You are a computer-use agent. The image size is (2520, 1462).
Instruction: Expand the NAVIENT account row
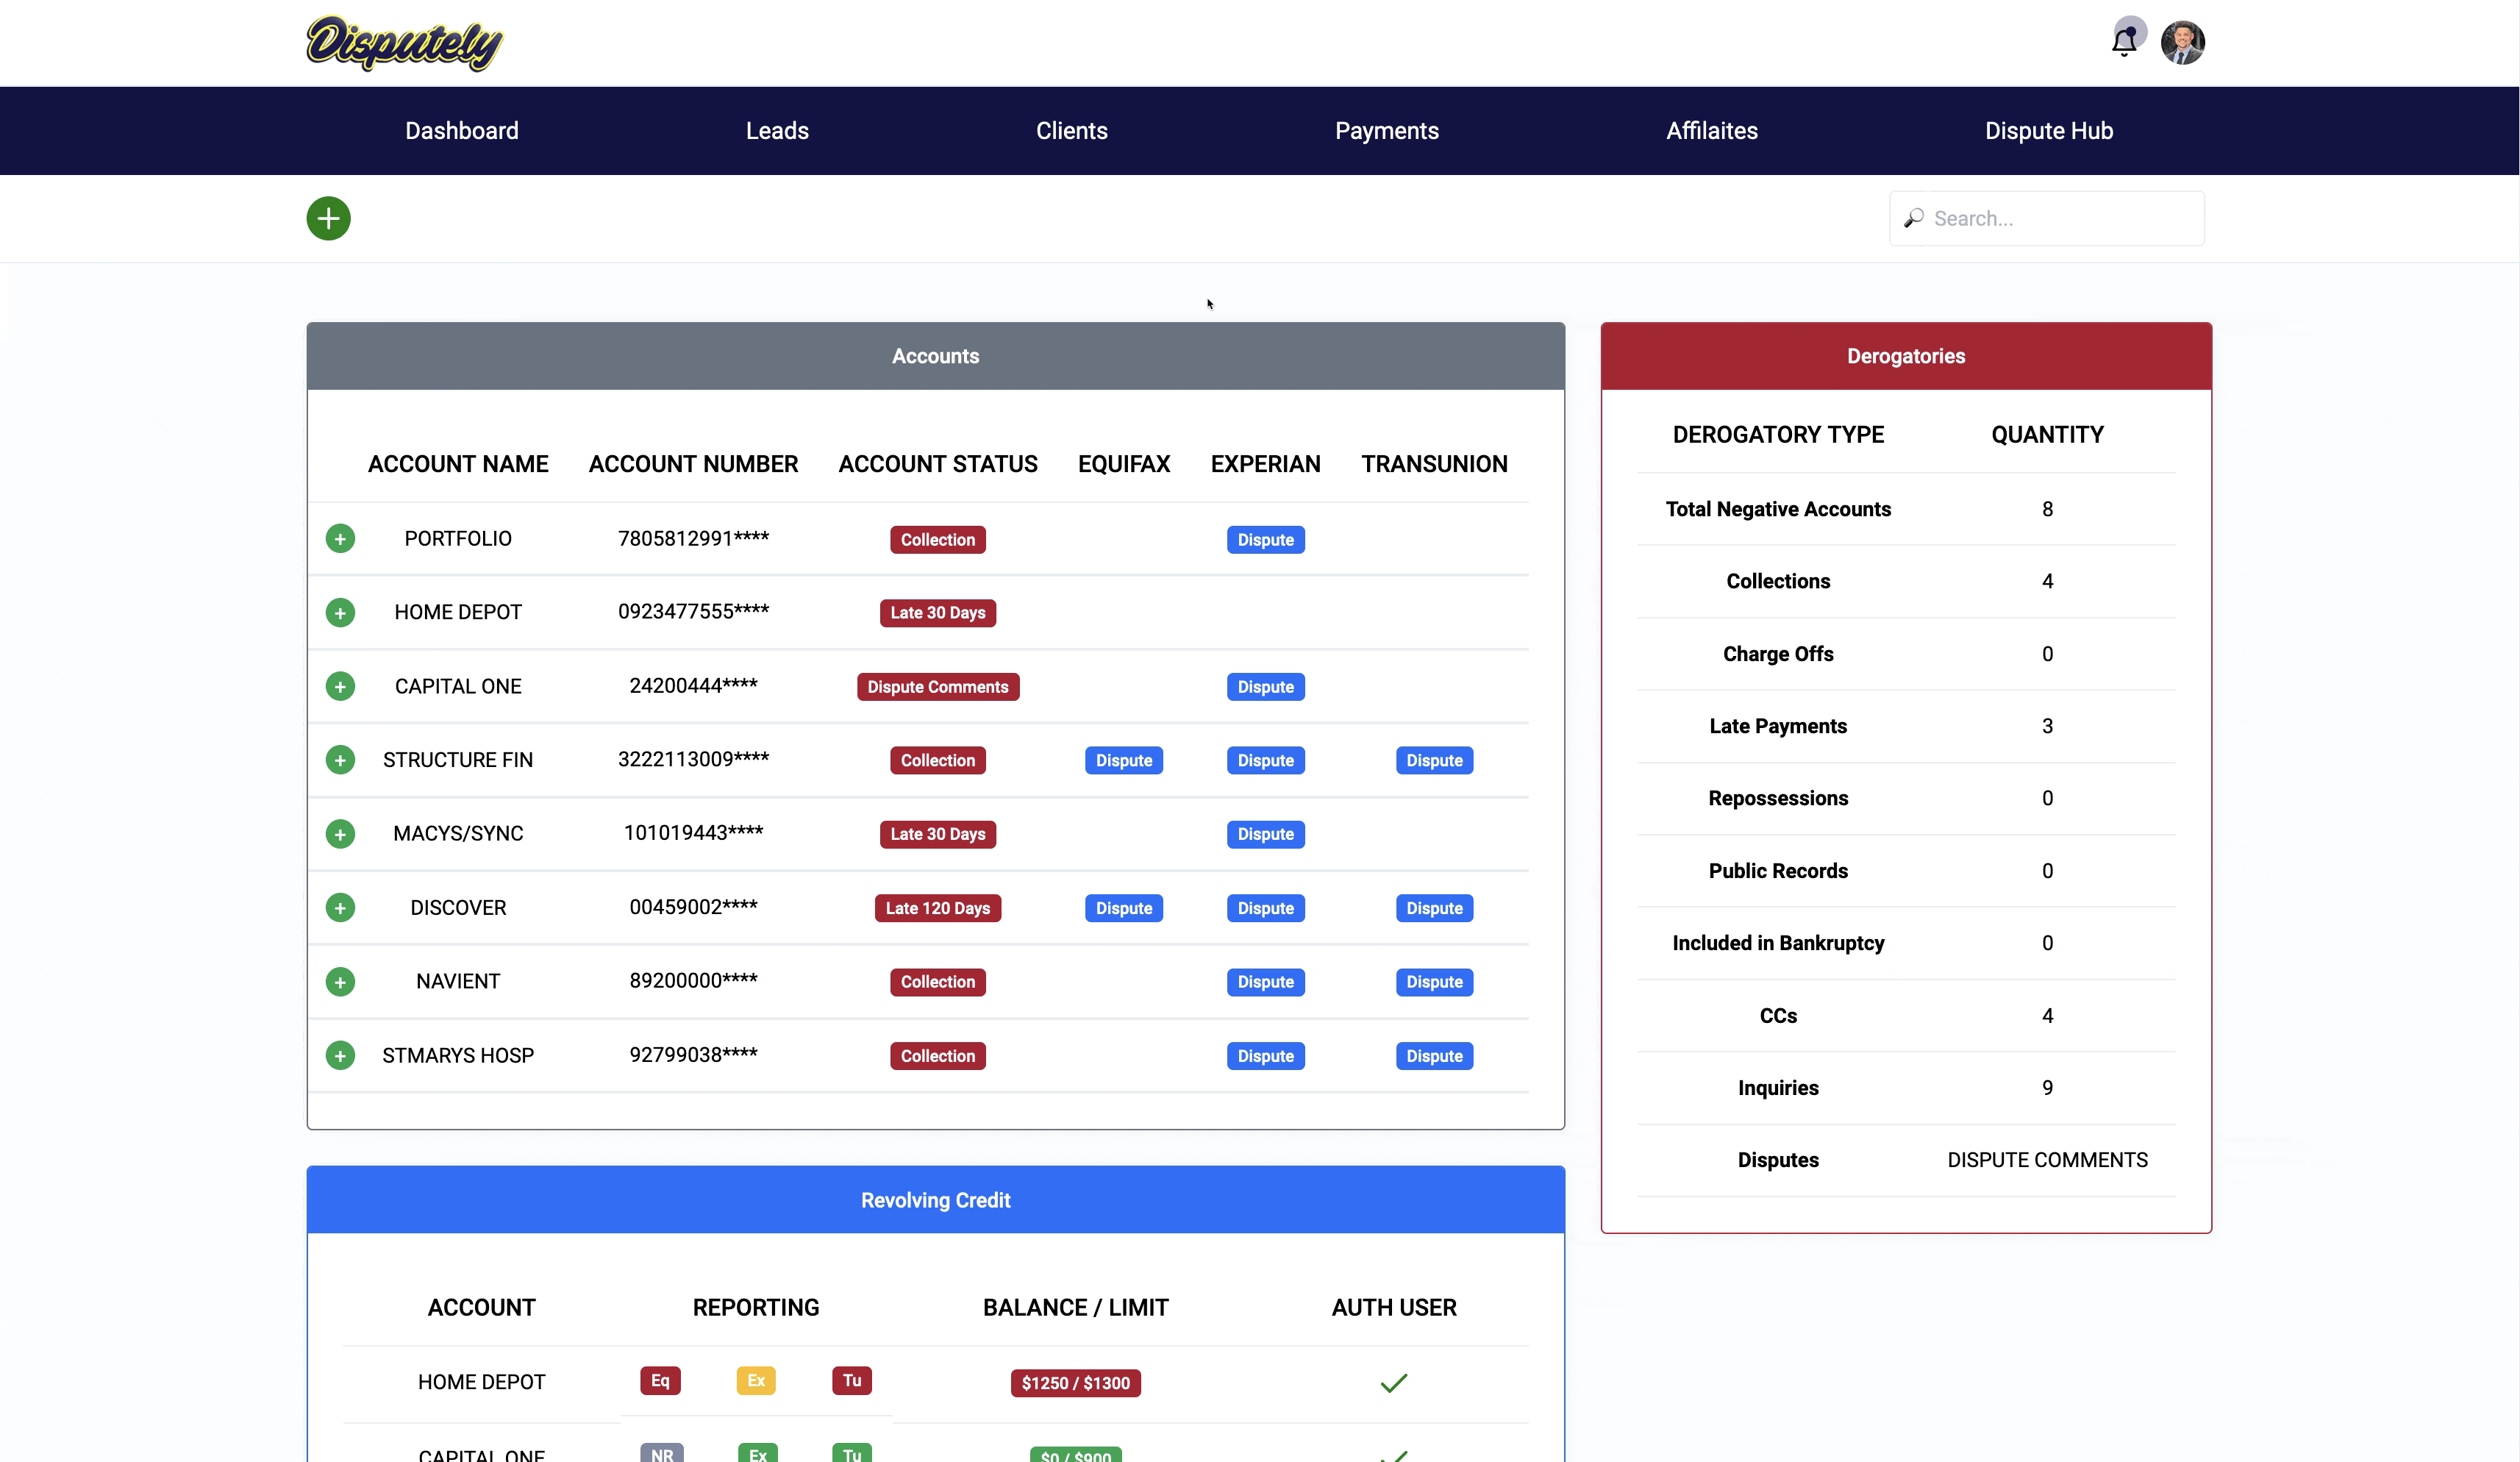click(340, 982)
